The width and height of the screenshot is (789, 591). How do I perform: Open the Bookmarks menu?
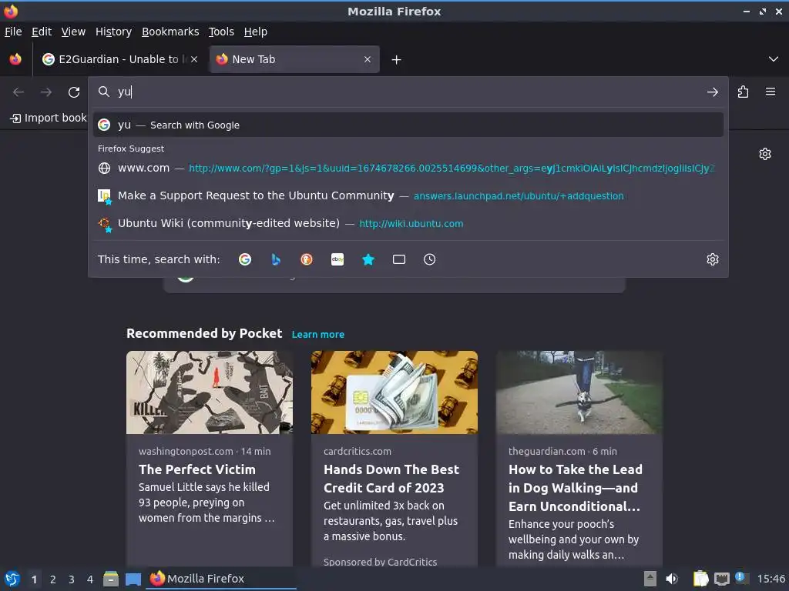point(170,32)
